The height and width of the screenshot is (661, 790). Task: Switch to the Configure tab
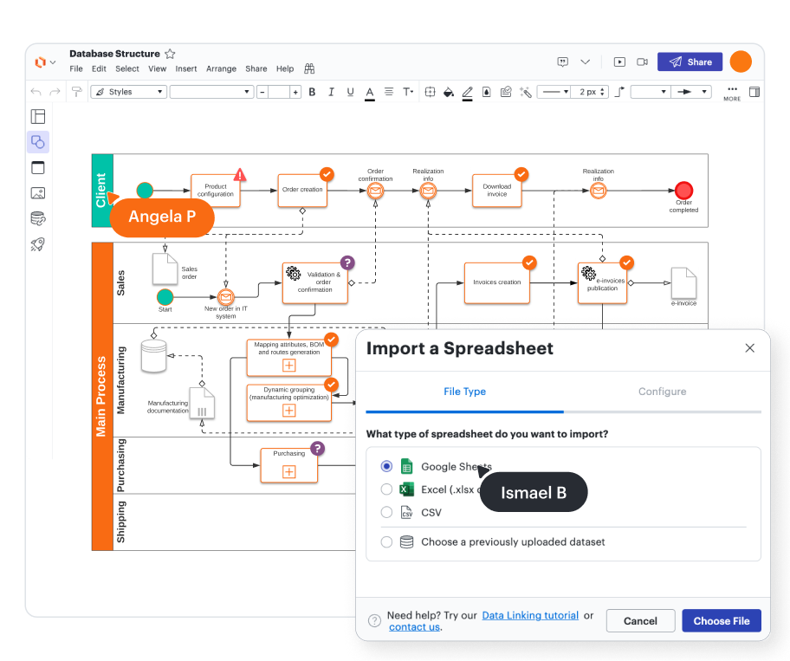click(x=662, y=392)
